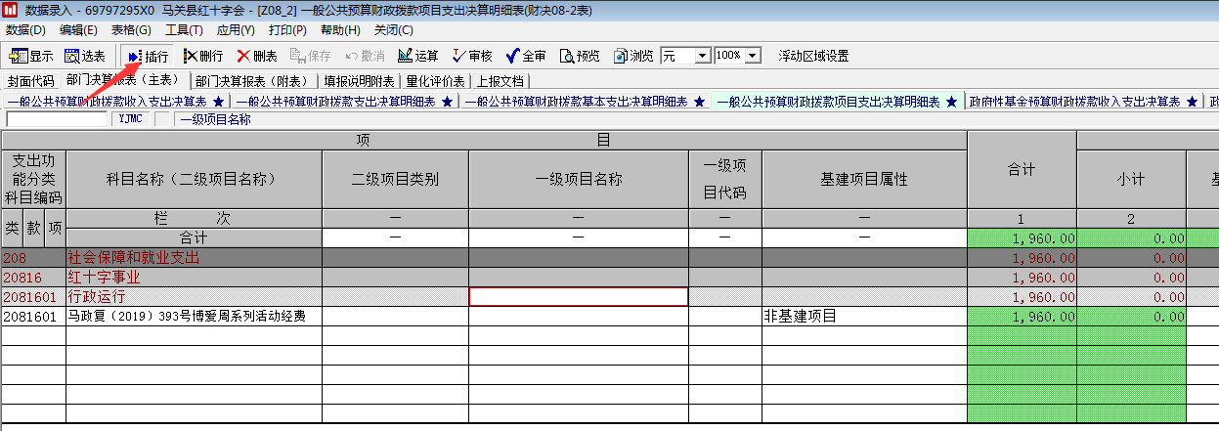The width and height of the screenshot is (1219, 431).
Task: Open the 编辑(E) menu
Action: [78, 30]
